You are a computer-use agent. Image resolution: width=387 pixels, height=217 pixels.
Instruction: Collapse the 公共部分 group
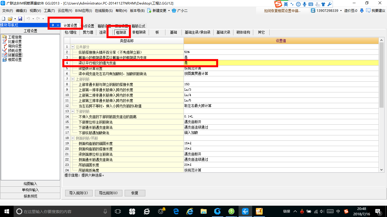73,47
